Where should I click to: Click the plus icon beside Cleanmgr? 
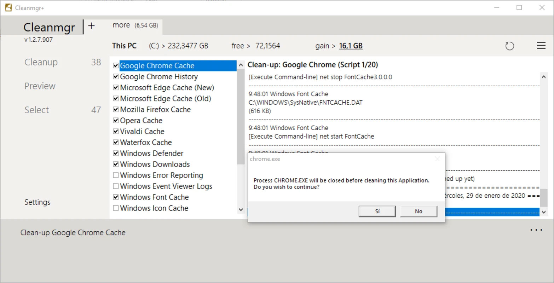91,26
